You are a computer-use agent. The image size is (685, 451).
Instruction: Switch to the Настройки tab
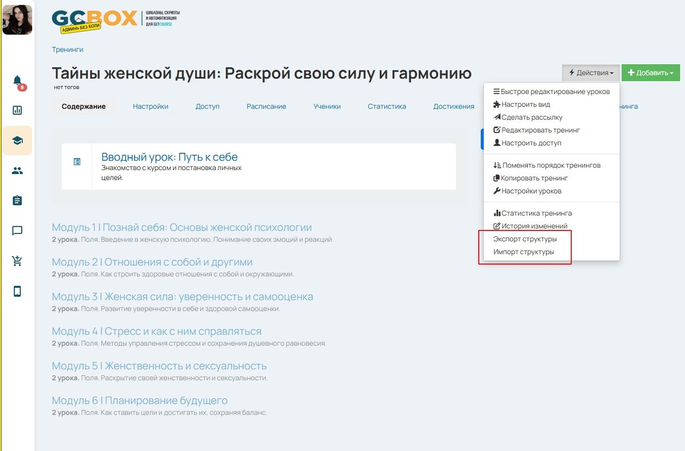[150, 106]
